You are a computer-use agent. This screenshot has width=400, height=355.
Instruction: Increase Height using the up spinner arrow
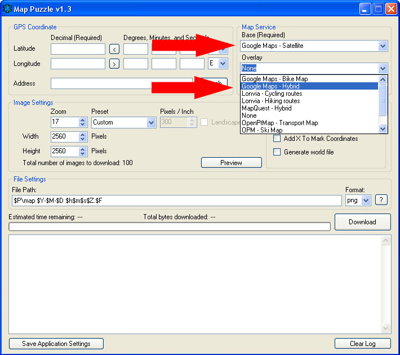82,149
